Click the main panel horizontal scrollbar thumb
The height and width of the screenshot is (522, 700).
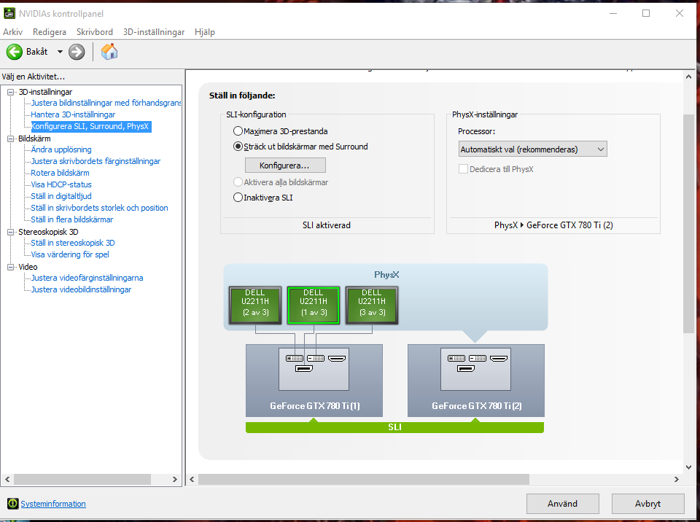click(x=364, y=479)
